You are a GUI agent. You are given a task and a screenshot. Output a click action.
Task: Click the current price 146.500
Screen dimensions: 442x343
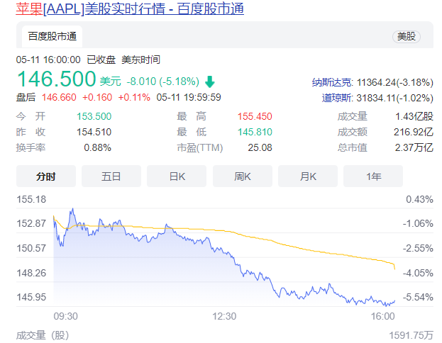[x=56, y=79]
